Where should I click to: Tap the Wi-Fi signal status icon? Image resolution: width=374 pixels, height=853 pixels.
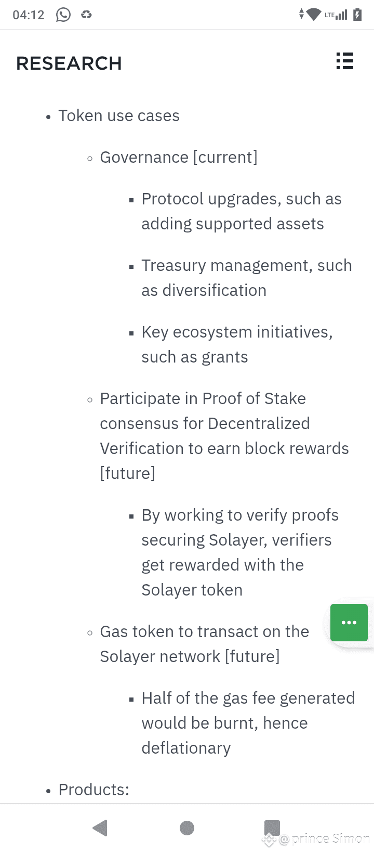(x=313, y=15)
